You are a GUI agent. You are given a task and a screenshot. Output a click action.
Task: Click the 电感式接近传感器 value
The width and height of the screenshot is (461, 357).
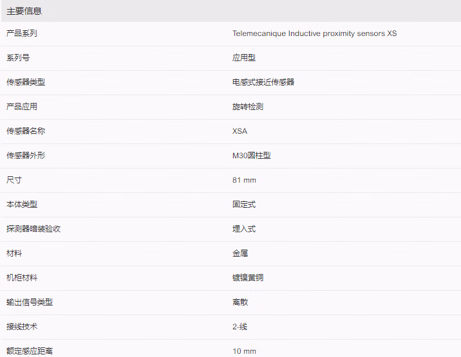pos(263,82)
